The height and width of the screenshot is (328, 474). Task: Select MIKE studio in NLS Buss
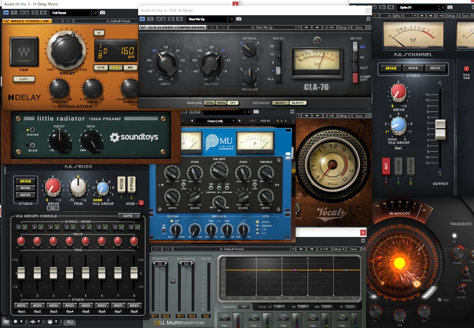click(25, 188)
